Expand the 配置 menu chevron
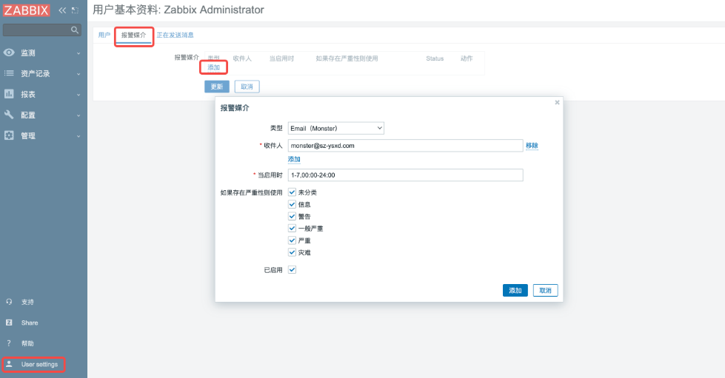The height and width of the screenshot is (378, 725). click(78, 115)
